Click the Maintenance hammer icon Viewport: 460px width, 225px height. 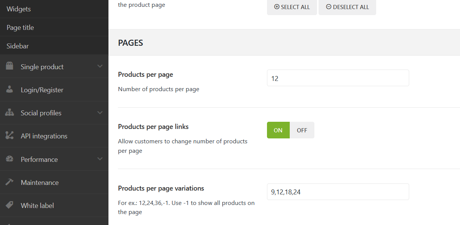pos(9,182)
